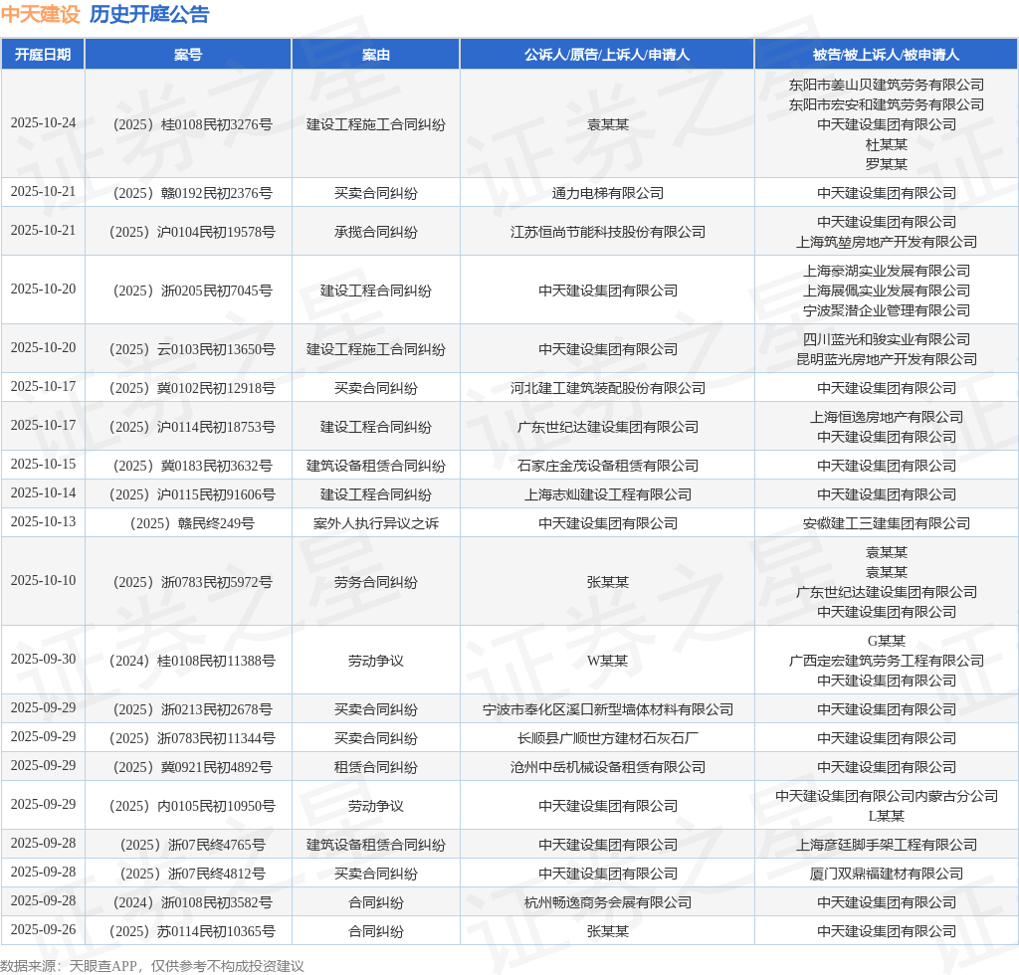
Task: Click the 数据来源 天眼查APP footer note
Action: [x=152, y=966]
